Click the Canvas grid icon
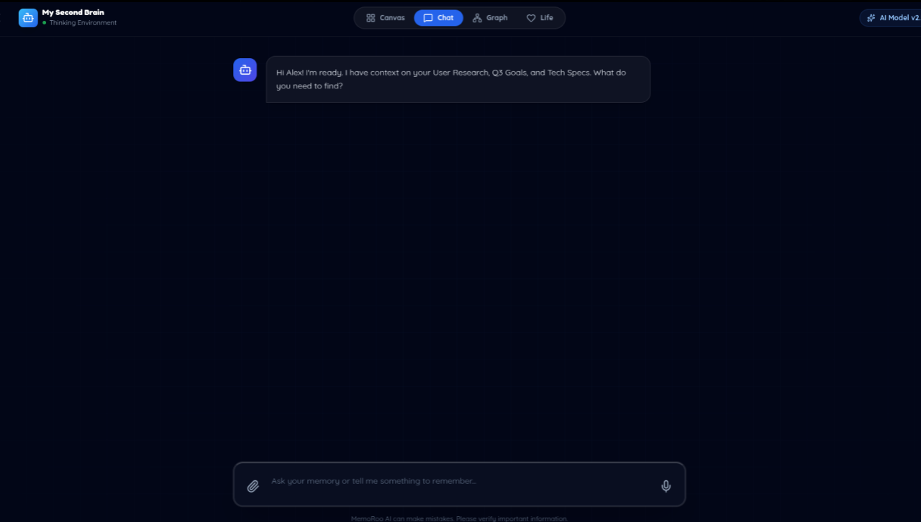The width and height of the screenshot is (921, 522). [371, 18]
